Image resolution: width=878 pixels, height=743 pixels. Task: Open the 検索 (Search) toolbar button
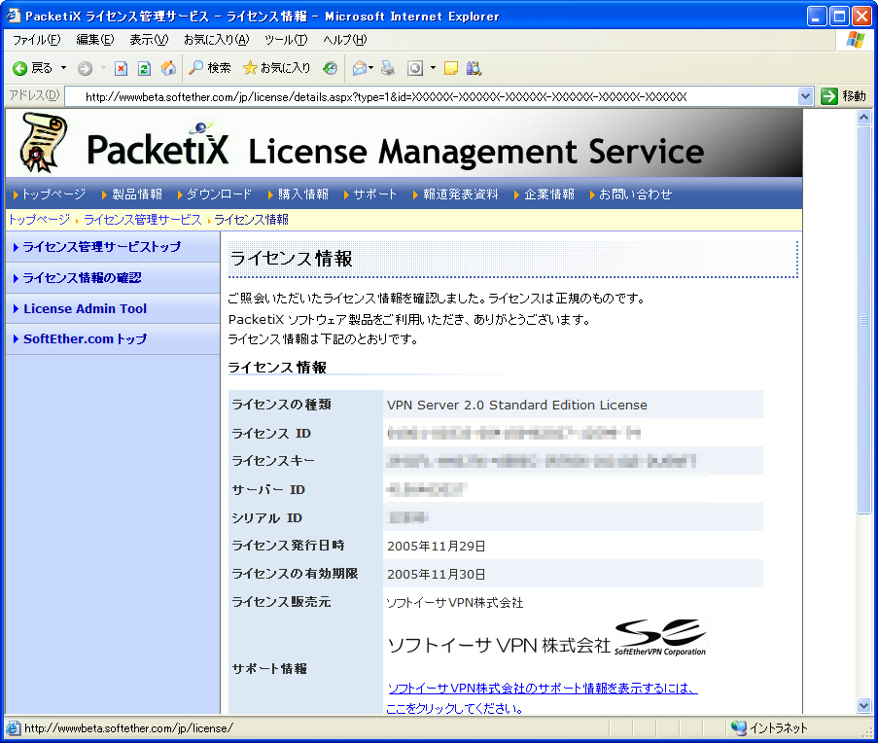[x=209, y=68]
